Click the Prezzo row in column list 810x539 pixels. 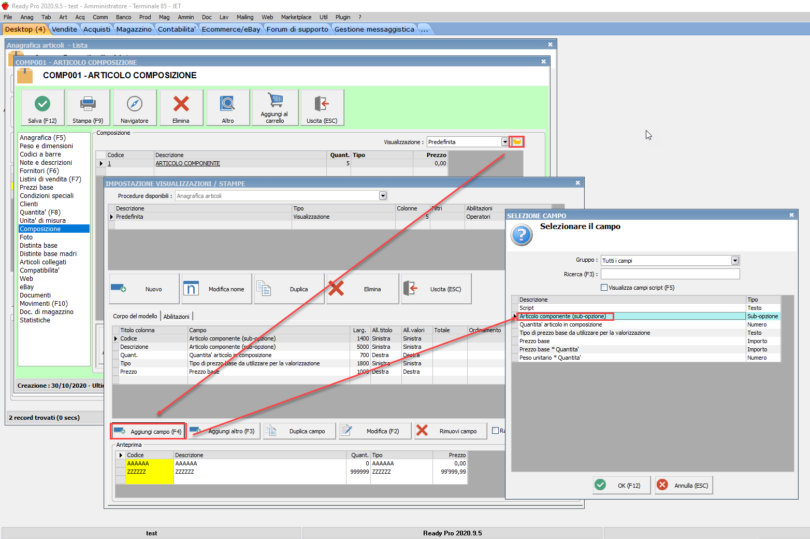point(309,372)
